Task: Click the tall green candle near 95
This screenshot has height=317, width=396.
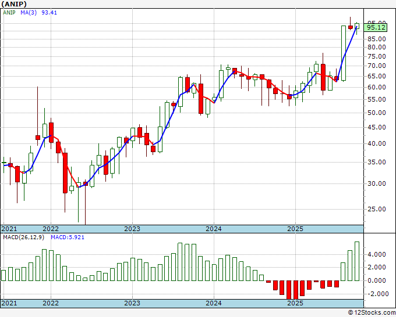Action: coord(344,53)
